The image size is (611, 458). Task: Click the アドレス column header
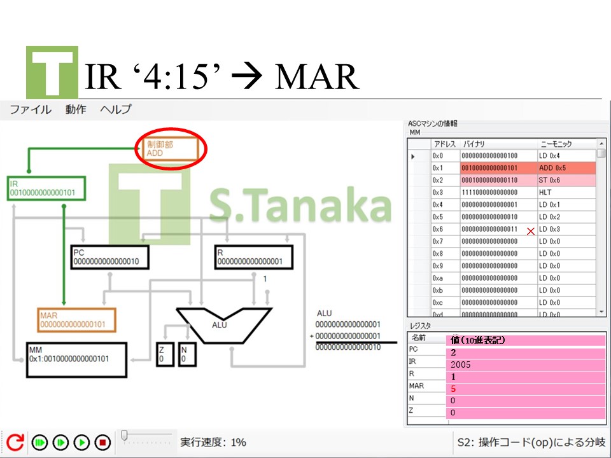tap(445, 144)
